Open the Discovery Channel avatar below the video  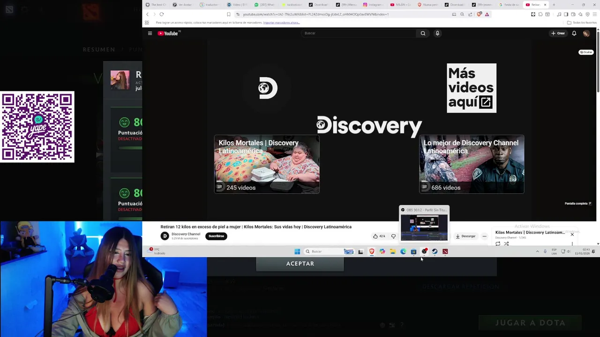165,236
